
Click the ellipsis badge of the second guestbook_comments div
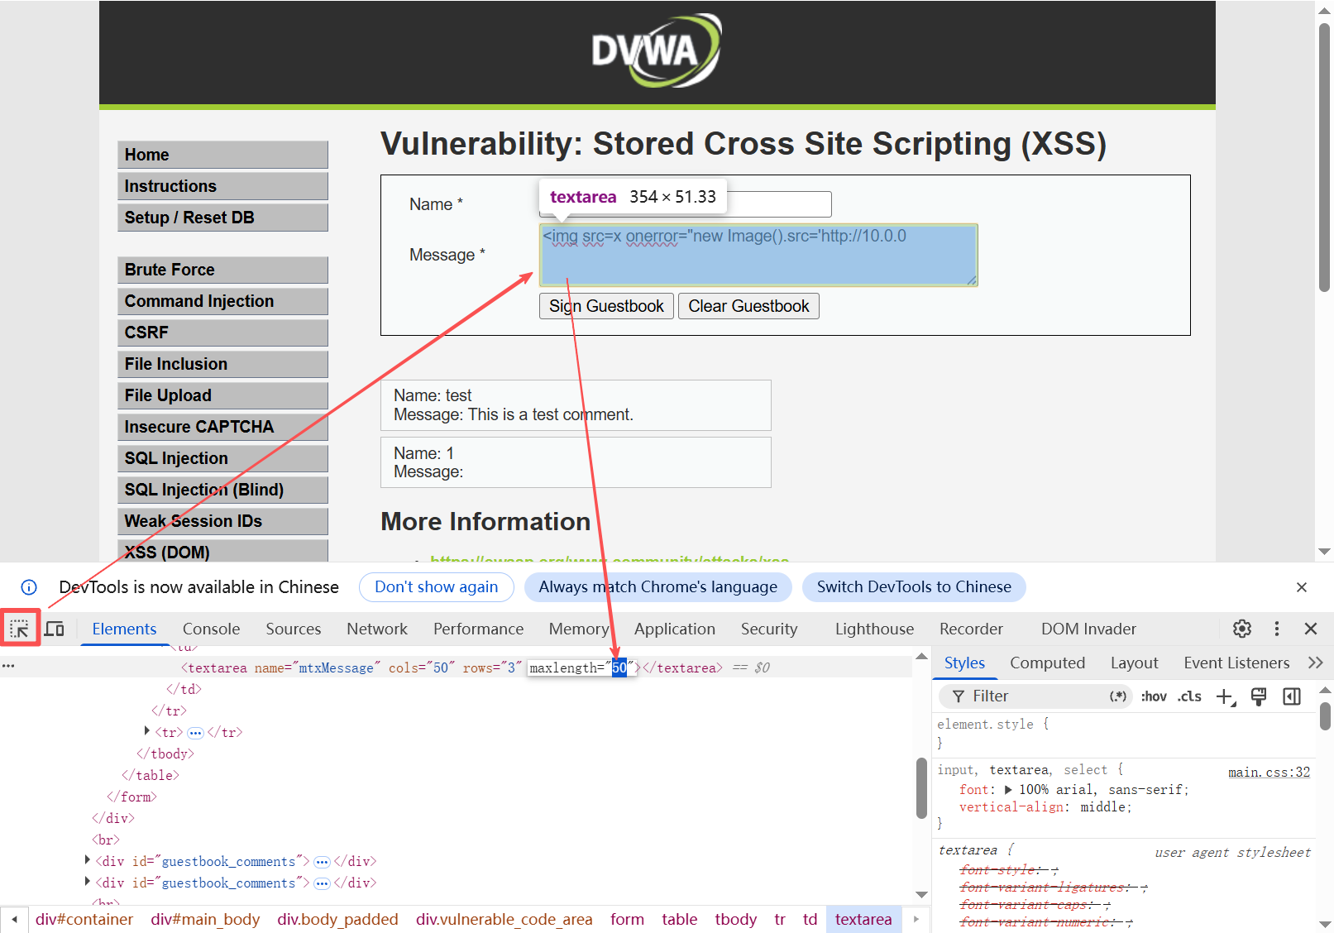point(323,883)
